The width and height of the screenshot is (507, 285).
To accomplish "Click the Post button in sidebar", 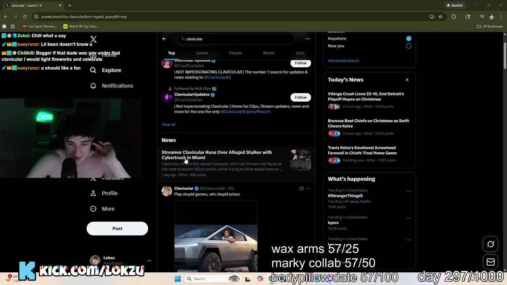I will coord(117,228).
